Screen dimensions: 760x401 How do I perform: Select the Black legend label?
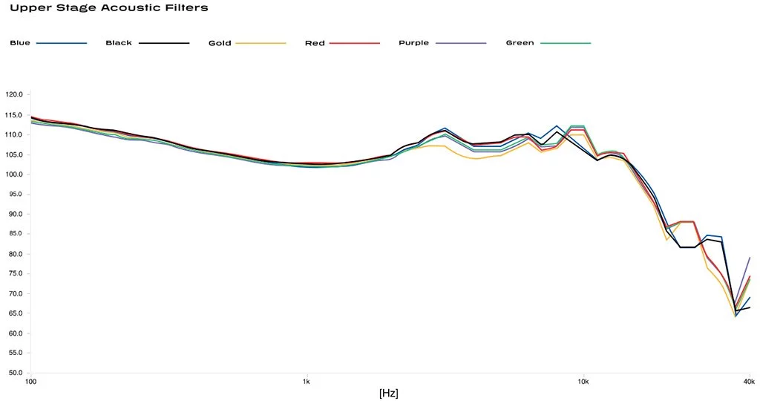click(x=119, y=43)
